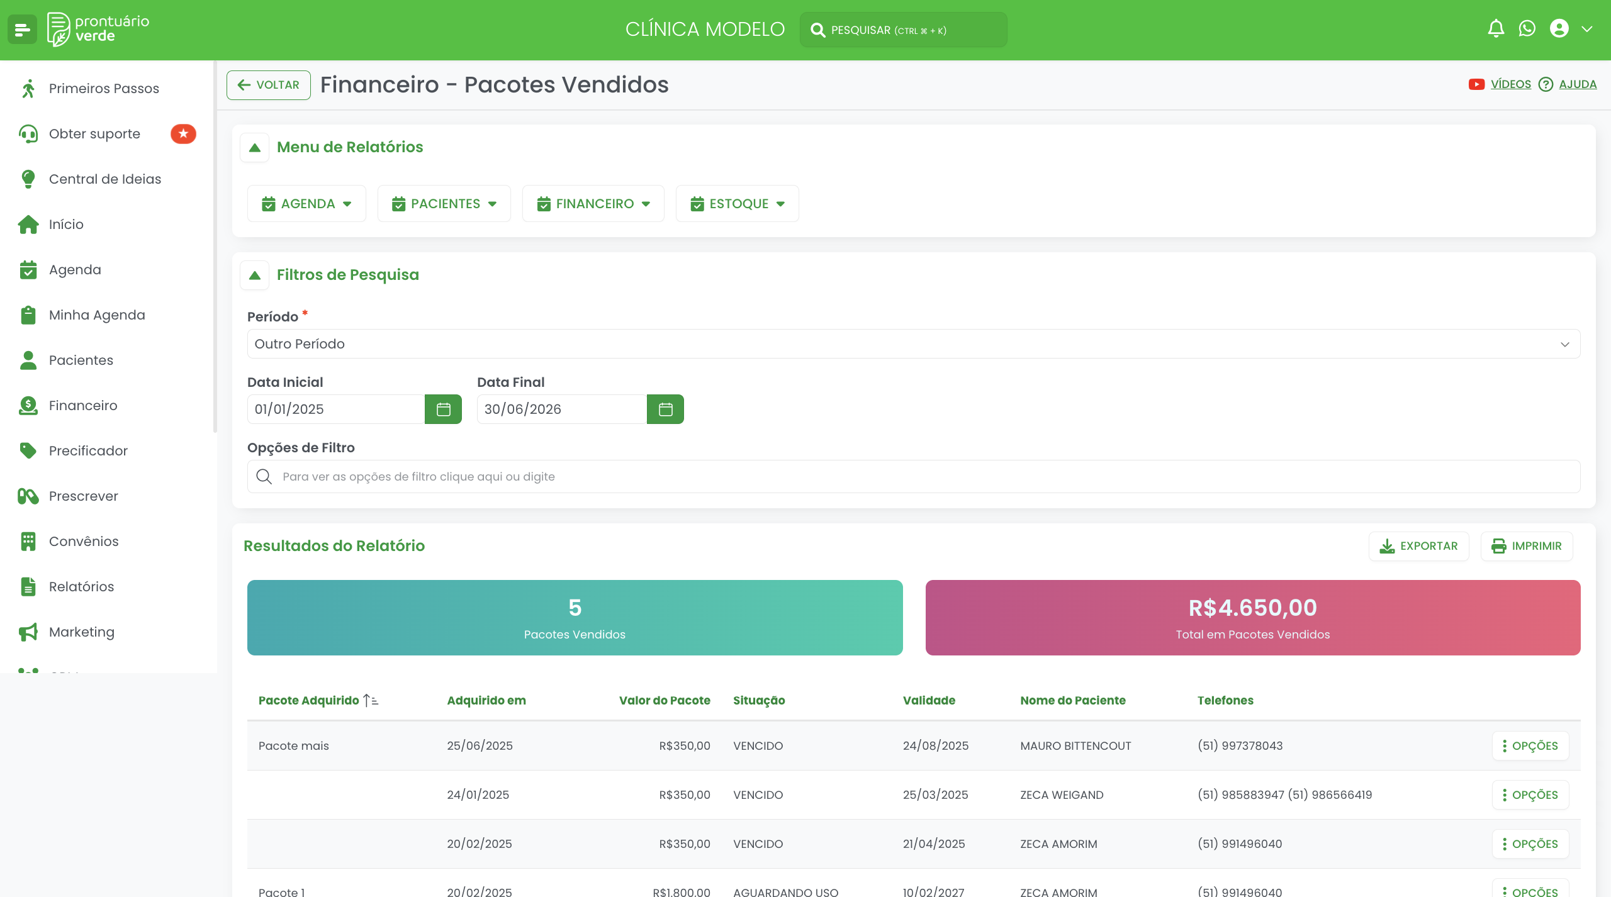Screen dimensions: 1611x897
Task: Focus the top PESQUISAR search box
Action: pos(904,30)
